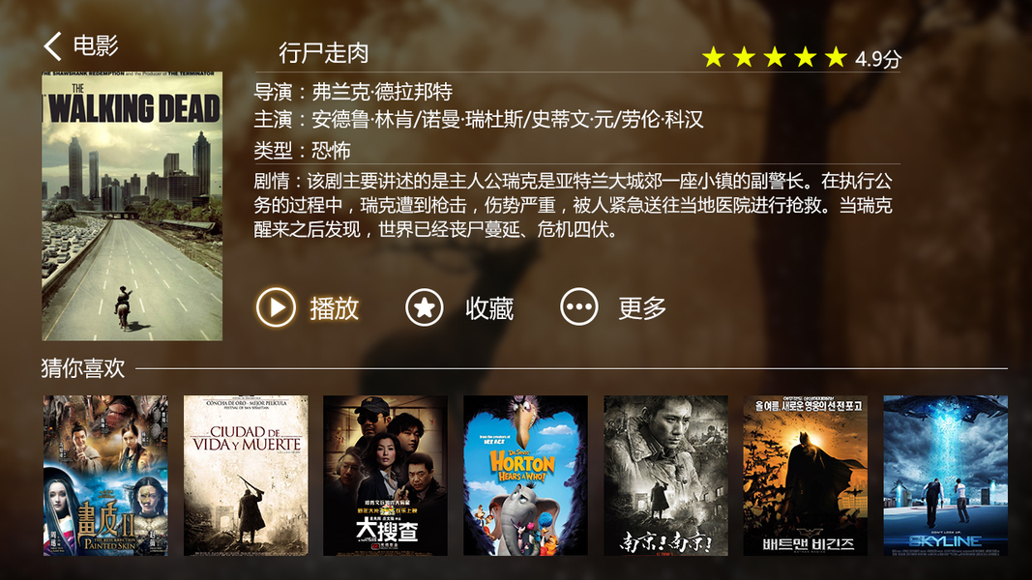Select the 播放 text button

coord(335,307)
